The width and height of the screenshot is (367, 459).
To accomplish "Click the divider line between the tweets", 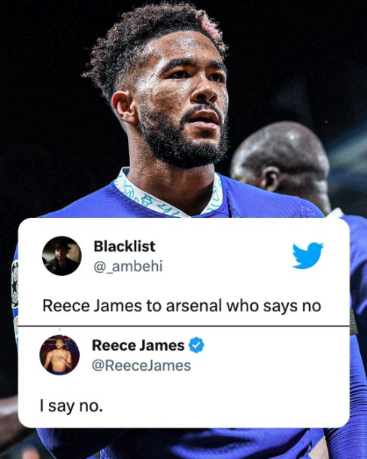I will click(184, 326).
